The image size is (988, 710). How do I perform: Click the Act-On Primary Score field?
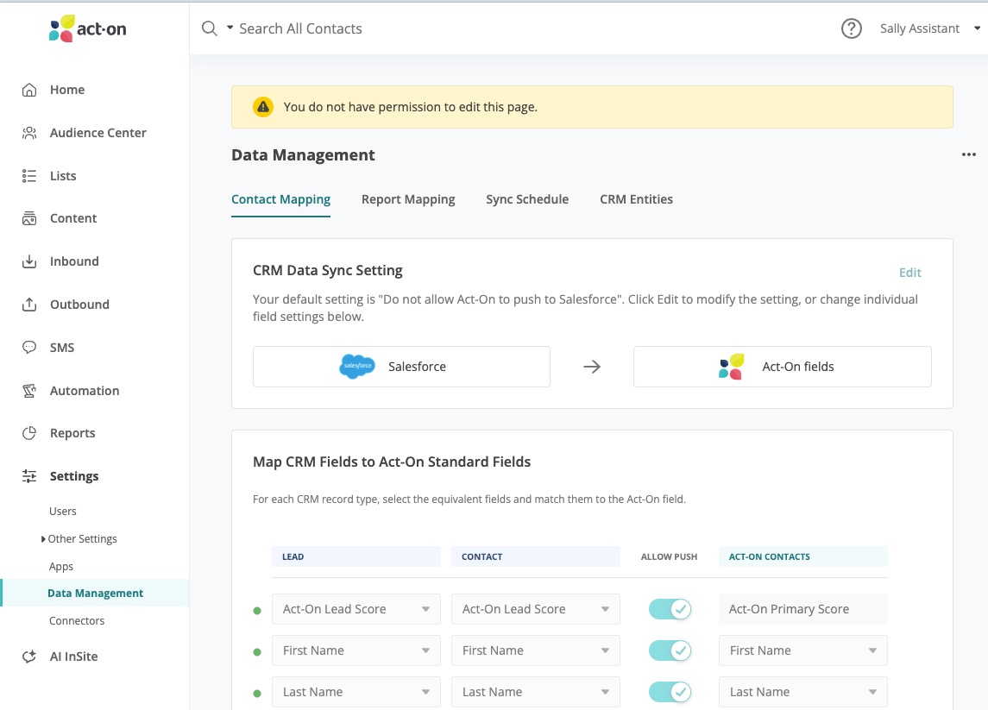[802, 609]
